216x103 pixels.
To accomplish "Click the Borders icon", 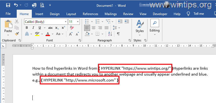I will click(x=98, y=34).
